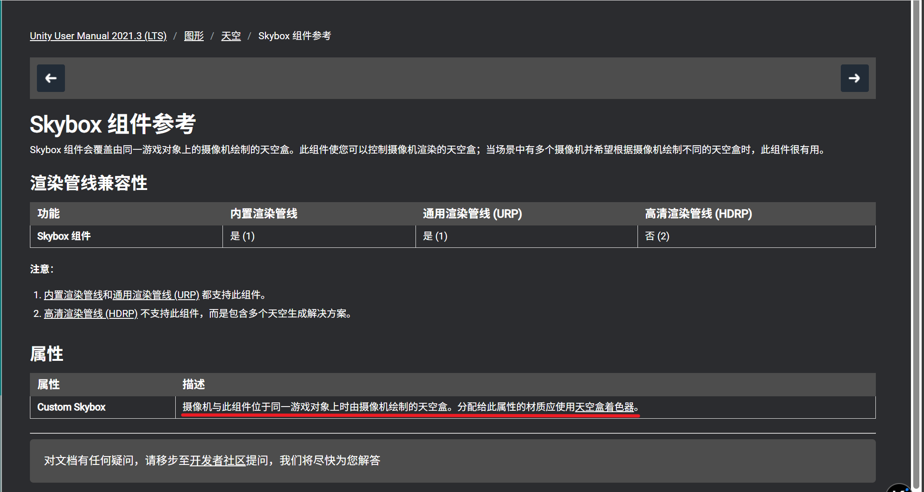Click the 否 (2) cell under HDRP
Image resolution: width=924 pixels, height=492 pixels.
[x=757, y=236]
